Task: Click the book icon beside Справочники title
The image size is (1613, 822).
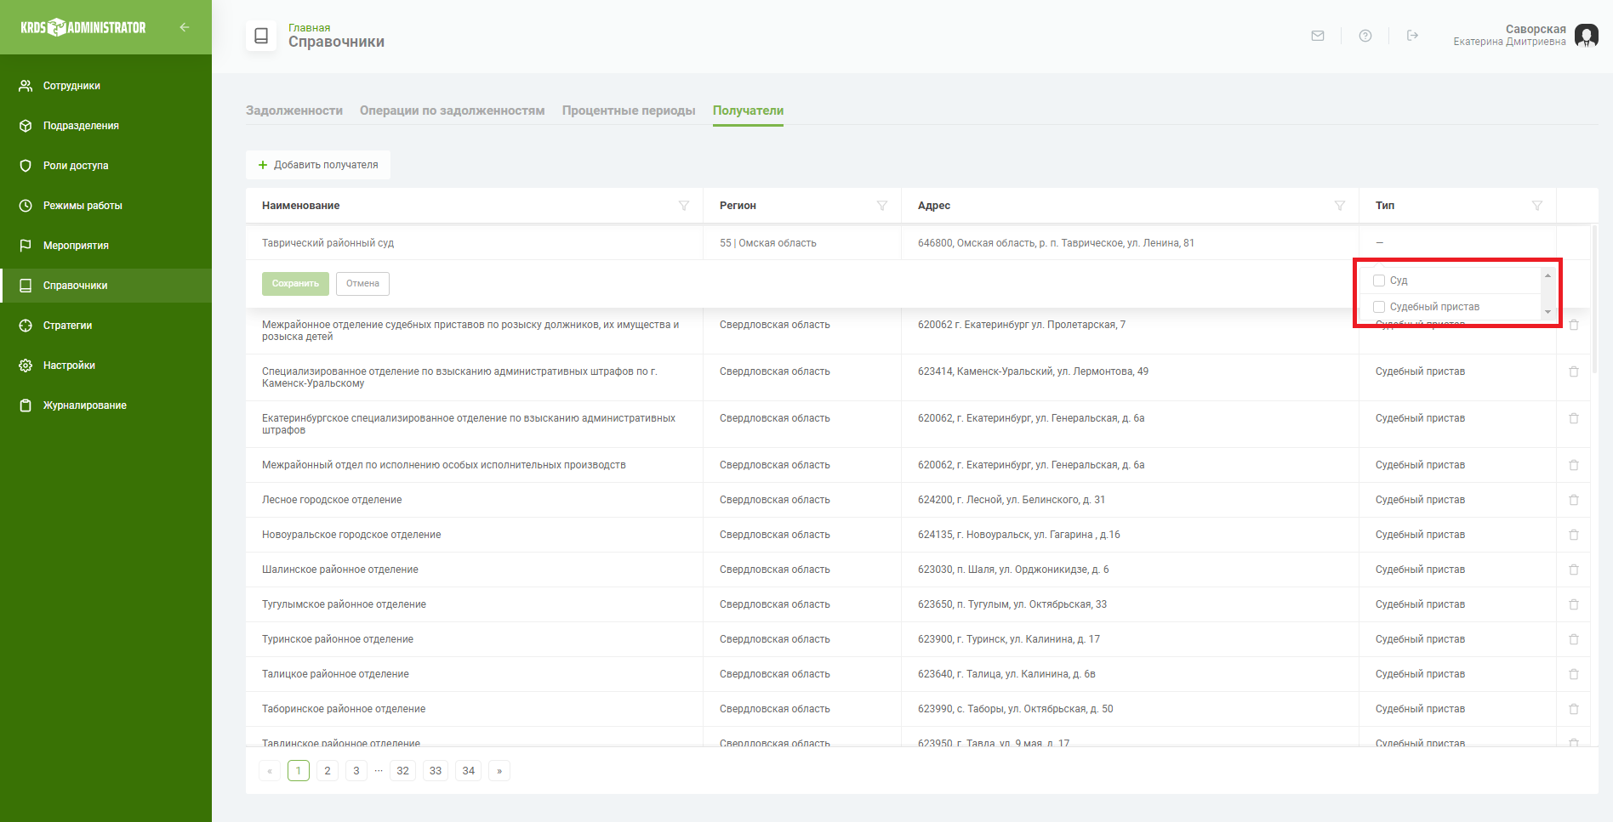Action: click(x=261, y=36)
